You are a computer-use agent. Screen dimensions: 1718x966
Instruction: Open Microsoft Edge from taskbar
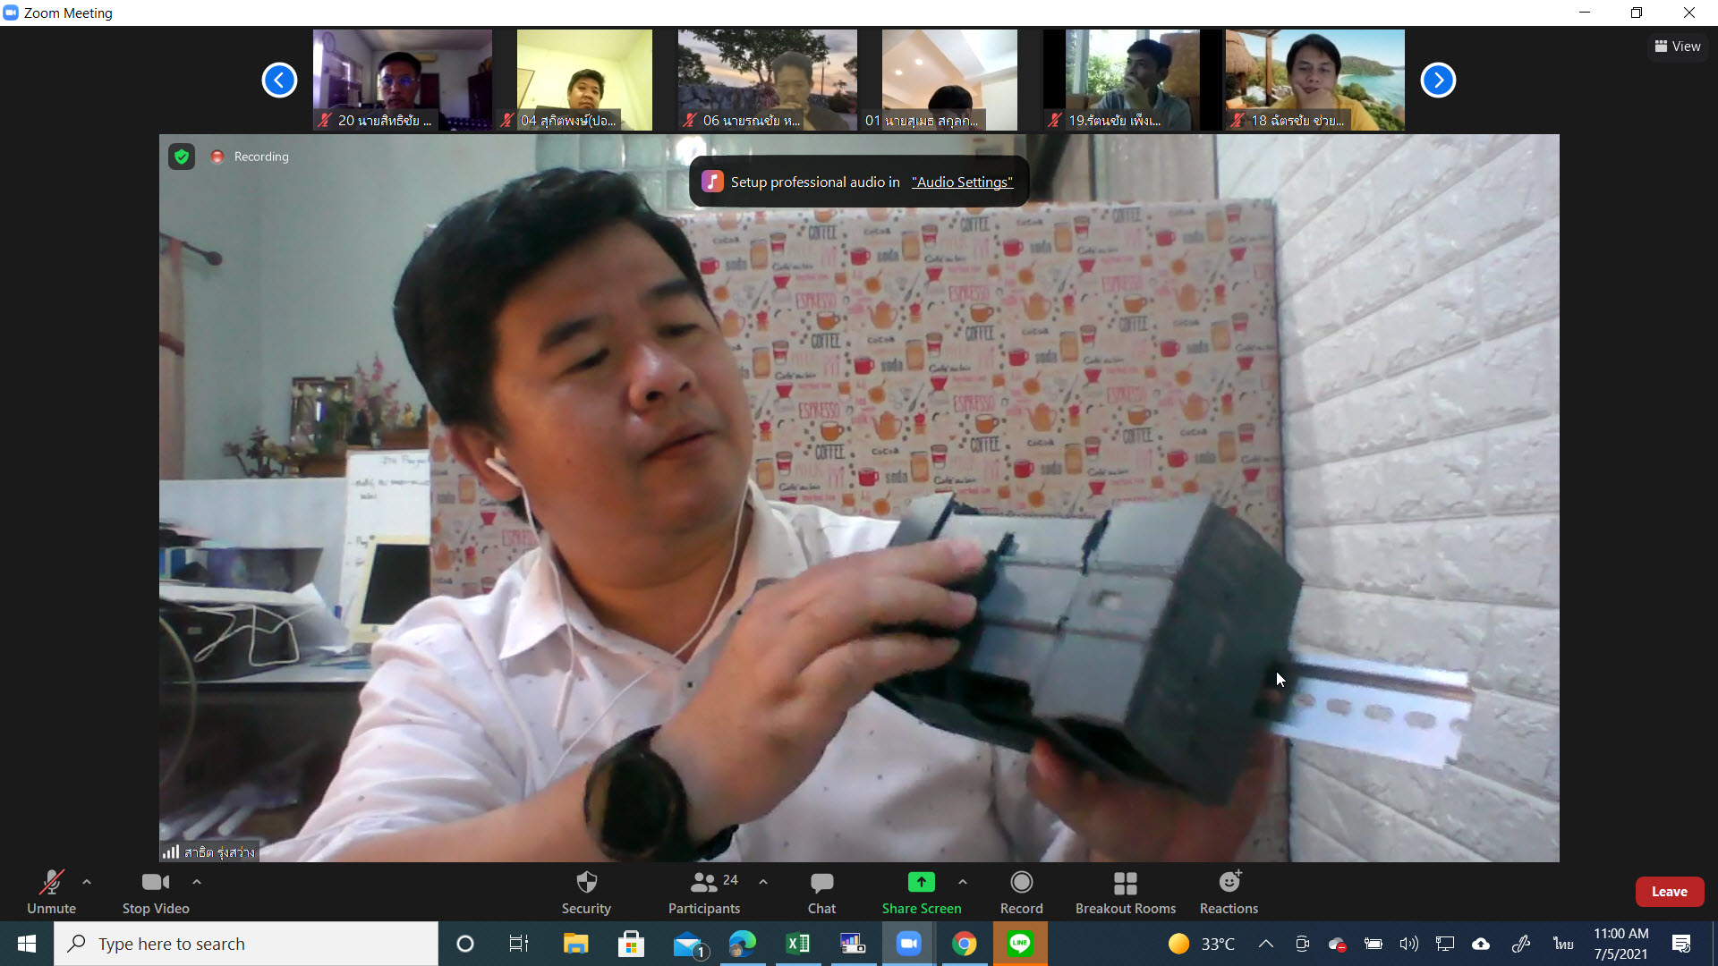pyautogui.click(x=742, y=944)
